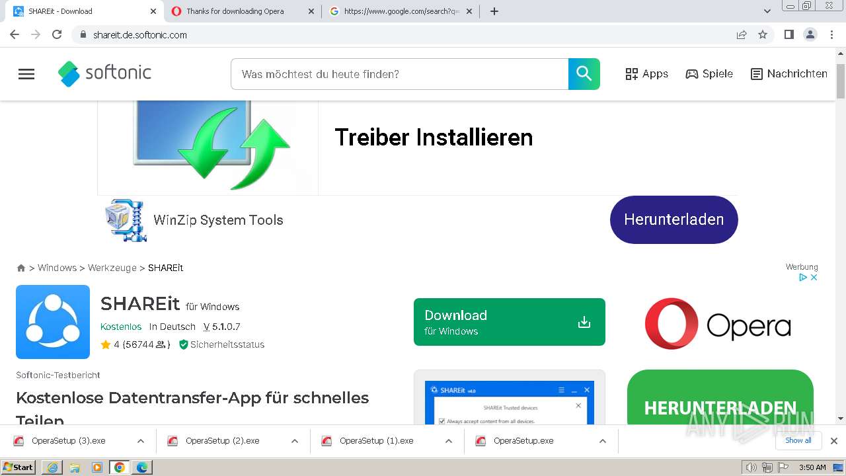The width and height of the screenshot is (846, 476).
Task: Click the Kostenlos label
Action: (x=121, y=327)
